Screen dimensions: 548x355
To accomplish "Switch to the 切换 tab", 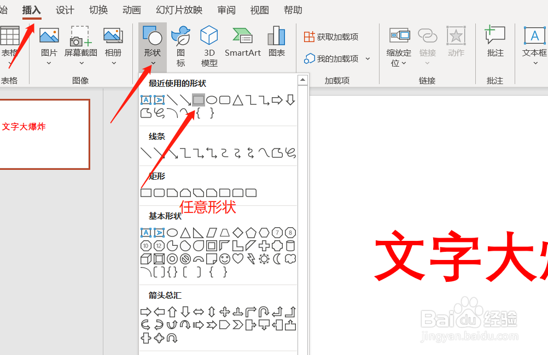I will pos(98,10).
